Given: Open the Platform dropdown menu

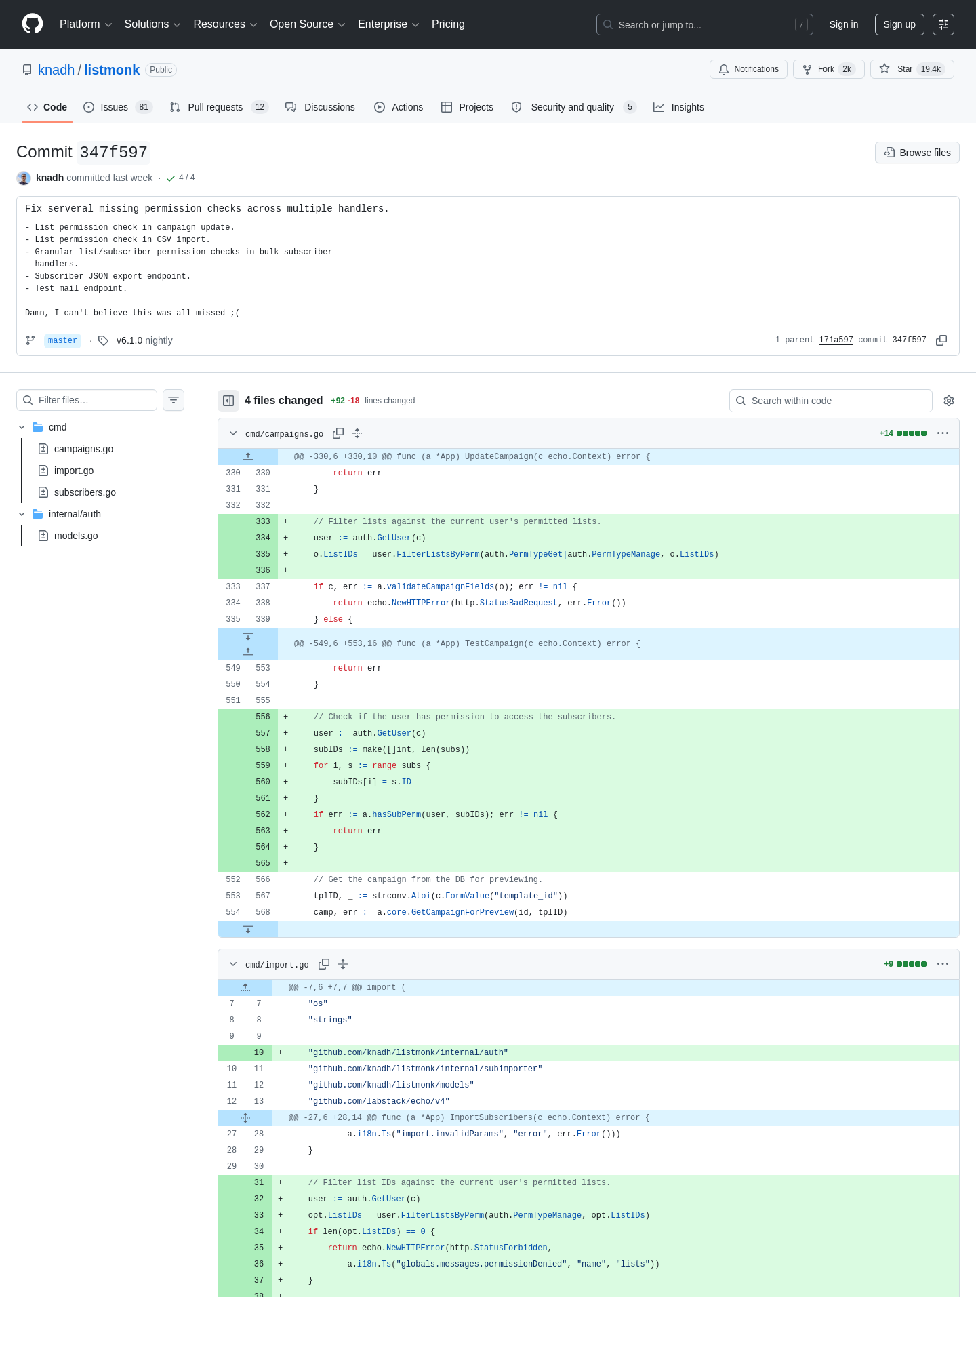Looking at the screenshot, I should tap(85, 24).
